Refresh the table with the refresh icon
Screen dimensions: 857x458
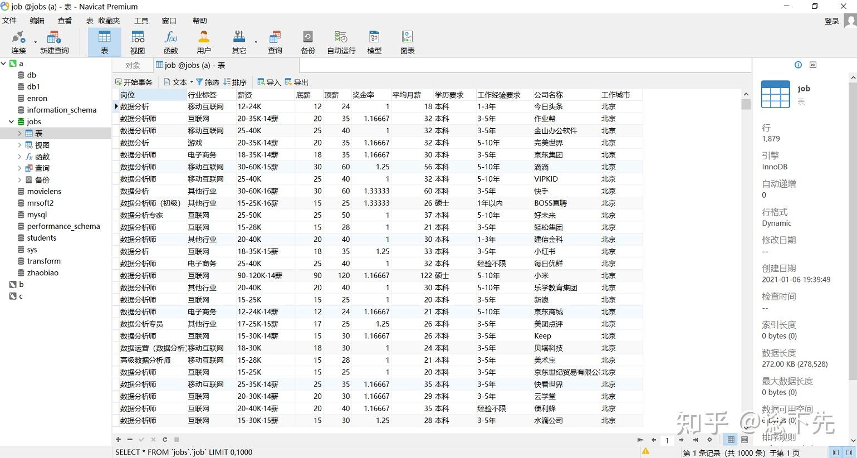tap(165, 440)
